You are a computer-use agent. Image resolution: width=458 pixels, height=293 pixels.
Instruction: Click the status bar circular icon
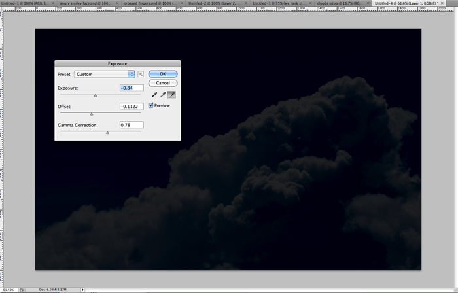[x=22, y=290]
